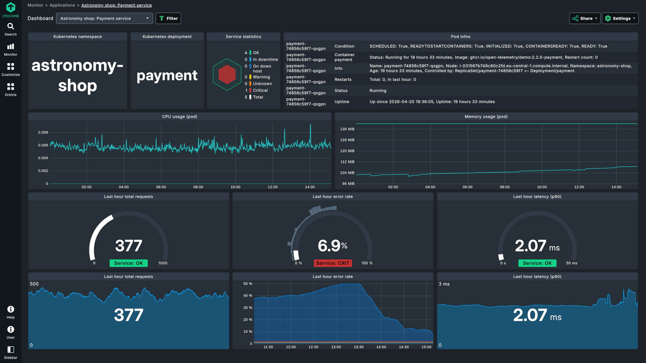The image size is (646, 363).
Task: Click the gauge panel title Last hour latency (p90)
Action: (537, 197)
